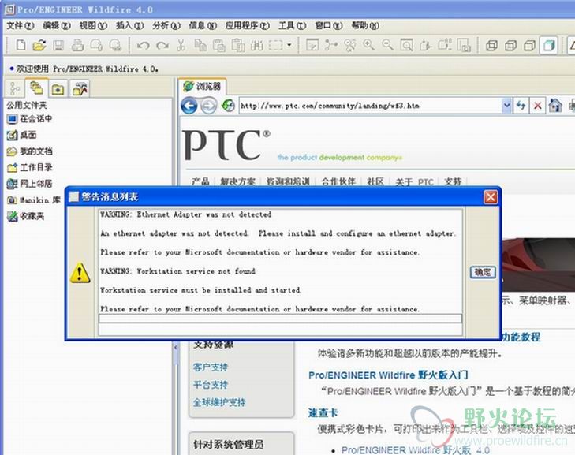Open the 信息(N) menu

point(203,25)
